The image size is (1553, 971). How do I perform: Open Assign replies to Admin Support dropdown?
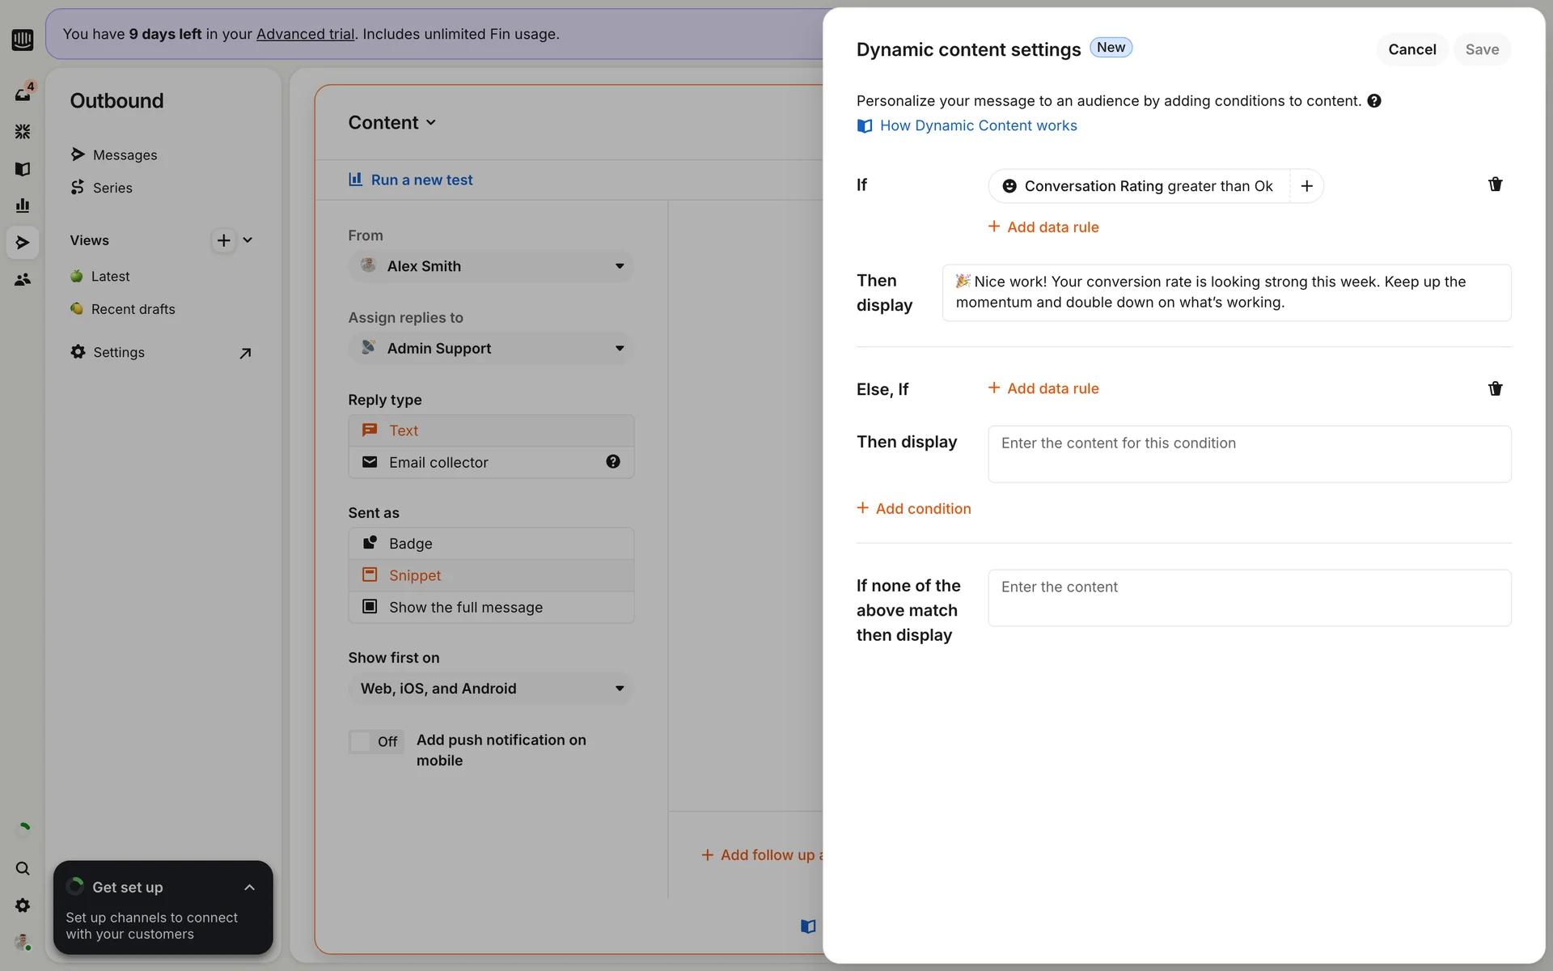point(491,348)
